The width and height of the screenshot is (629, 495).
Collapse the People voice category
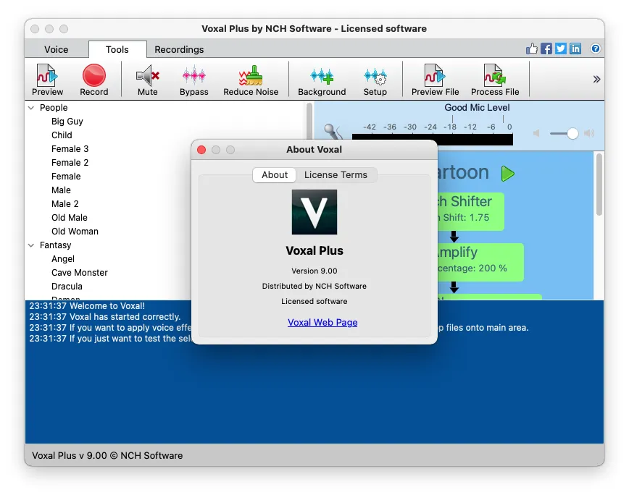coord(31,108)
